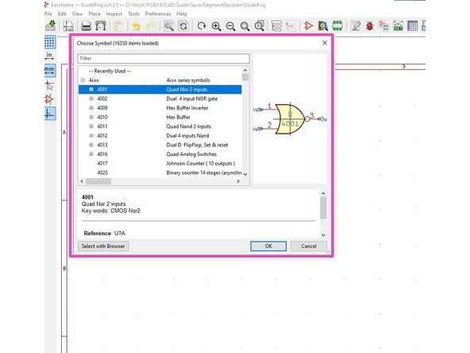Toggle grid display in left toolbar
Viewport: 470px width, 353px height.
click(50, 41)
